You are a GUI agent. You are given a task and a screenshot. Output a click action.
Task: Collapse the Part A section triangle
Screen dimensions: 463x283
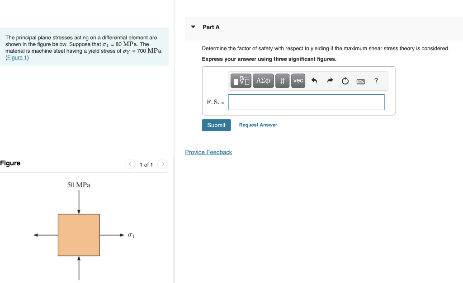(x=193, y=27)
